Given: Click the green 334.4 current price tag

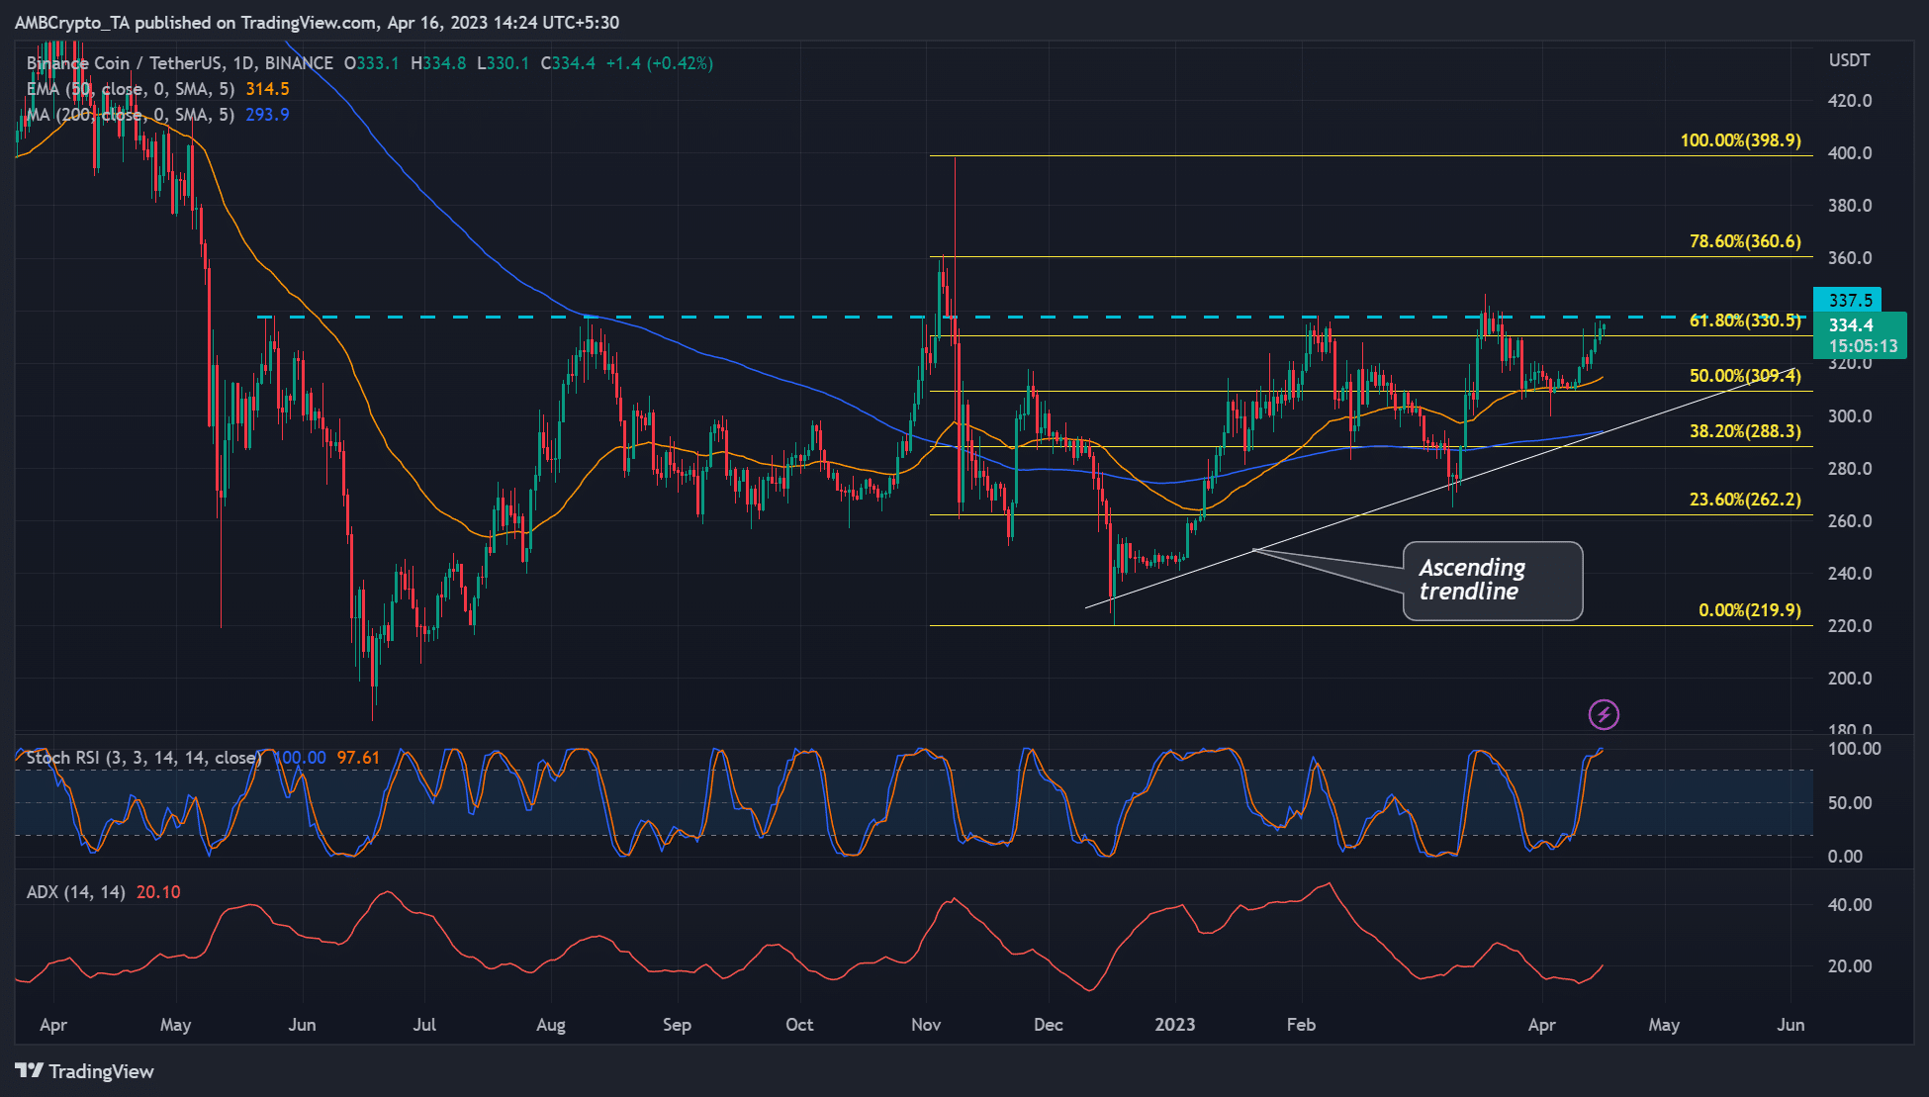Looking at the screenshot, I should [1851, 324].
